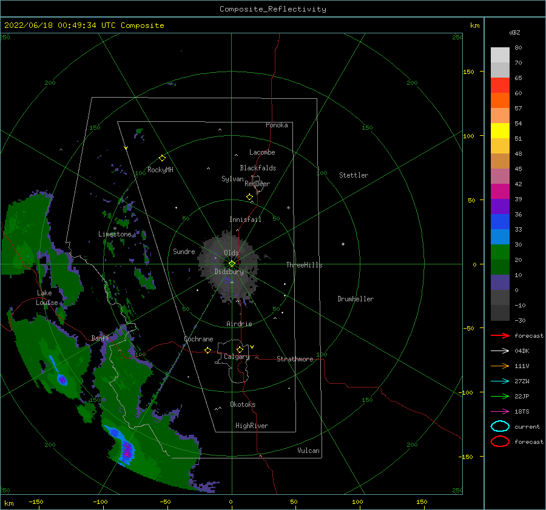This screenshot has height=510, width=546.
Task: Select the 54 dBZ yellow color swatch
Action: point(500,130)
